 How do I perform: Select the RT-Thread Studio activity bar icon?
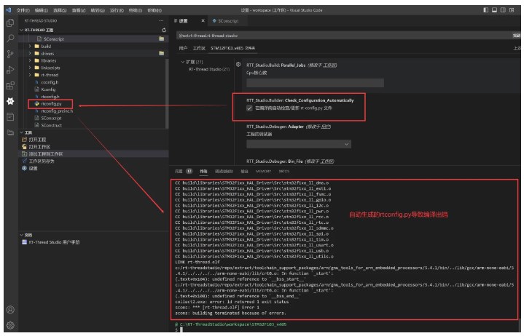(x=10, y=101)
